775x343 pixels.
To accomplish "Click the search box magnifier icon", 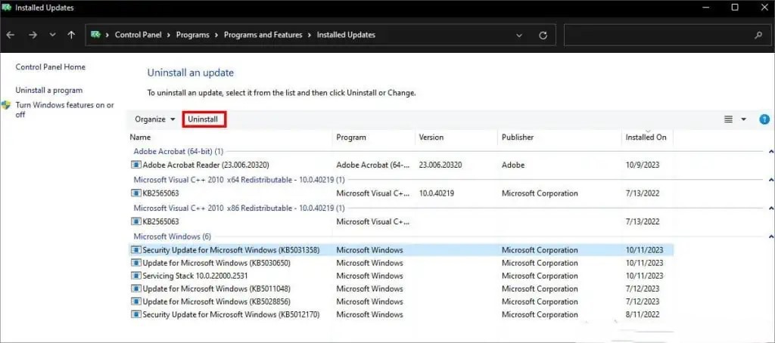I will pos(758,35).
